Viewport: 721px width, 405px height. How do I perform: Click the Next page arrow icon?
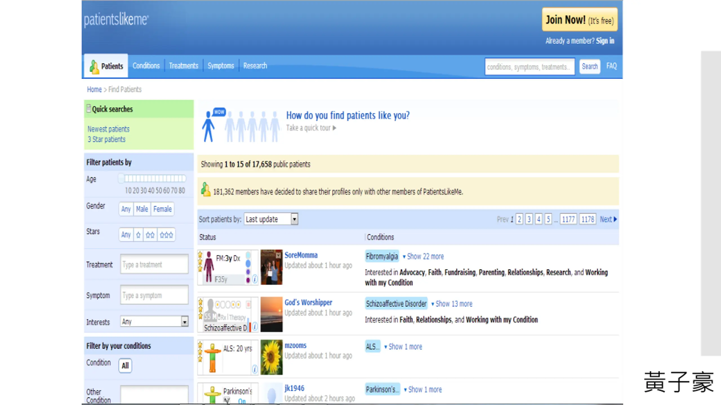615,219
